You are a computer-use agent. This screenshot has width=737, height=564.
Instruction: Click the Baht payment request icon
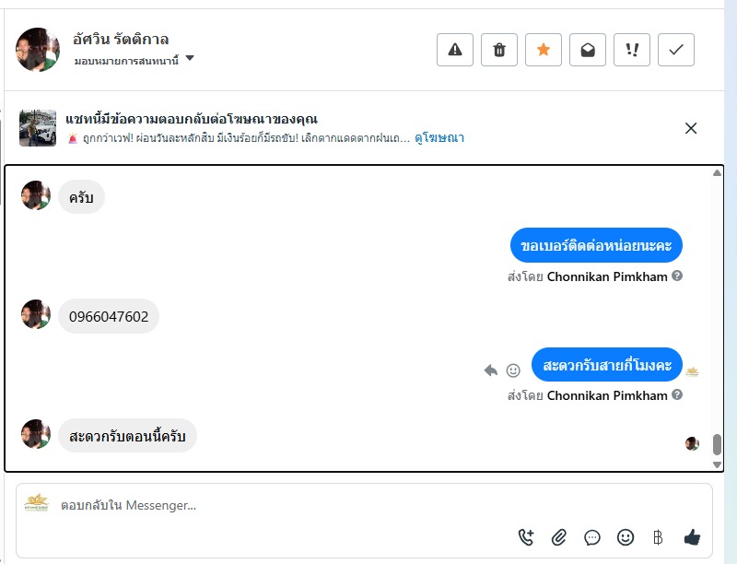coord(658,537)
